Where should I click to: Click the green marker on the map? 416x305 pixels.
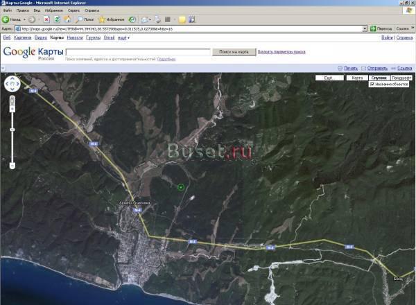pyautogui.click(x=180, y=187)
